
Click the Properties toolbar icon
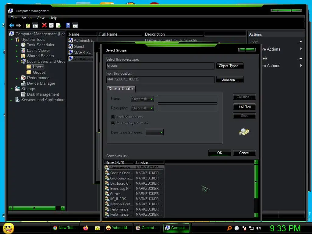51,26
